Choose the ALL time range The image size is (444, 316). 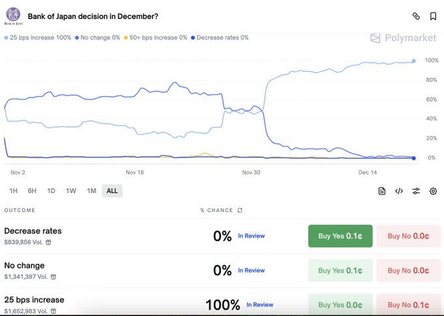coord(112,191)
